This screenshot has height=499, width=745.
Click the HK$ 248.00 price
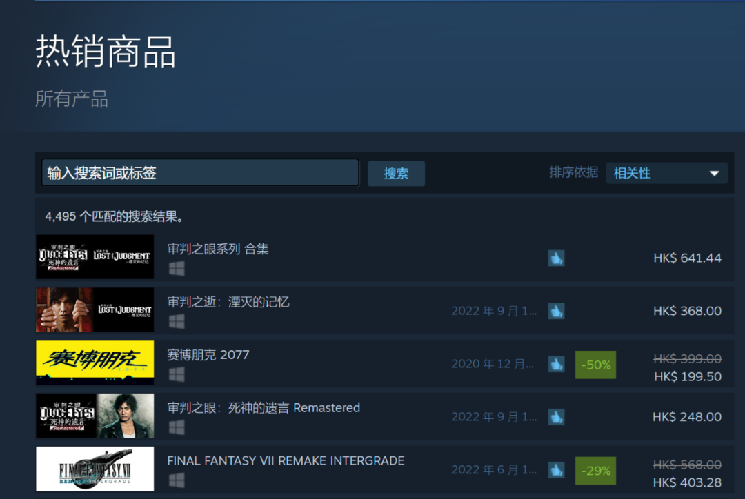[x=687, y=417]
